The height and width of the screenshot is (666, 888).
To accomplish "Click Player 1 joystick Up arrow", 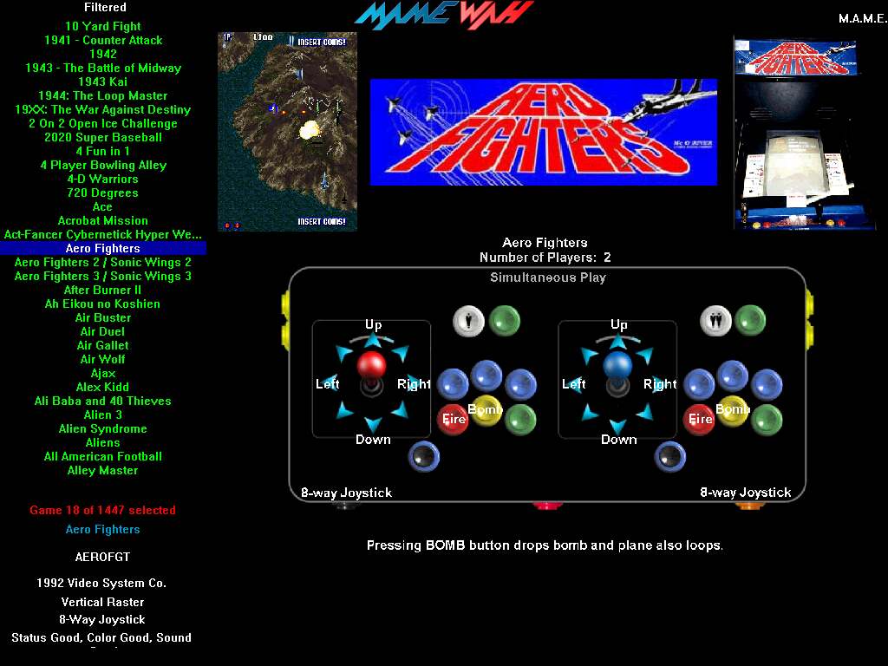I will click(x=373, y=341).
